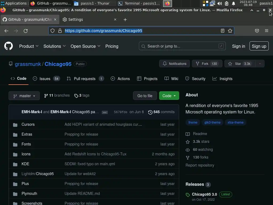Screen dimensions: 273x205
Task: Click the volume speaker tray icon
Action: 220,3
